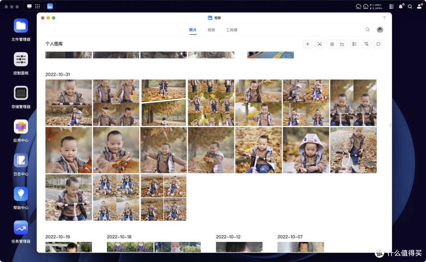Screen dimensions: 426x262
Task: Enable multi-select list mode
Action: (354, 44)
